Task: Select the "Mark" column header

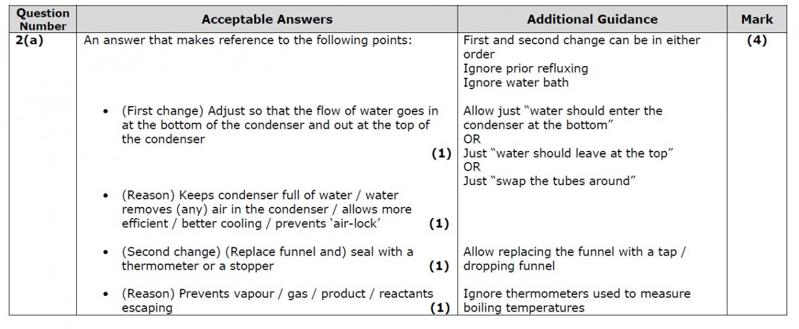Action: click(x=757, y=20)
